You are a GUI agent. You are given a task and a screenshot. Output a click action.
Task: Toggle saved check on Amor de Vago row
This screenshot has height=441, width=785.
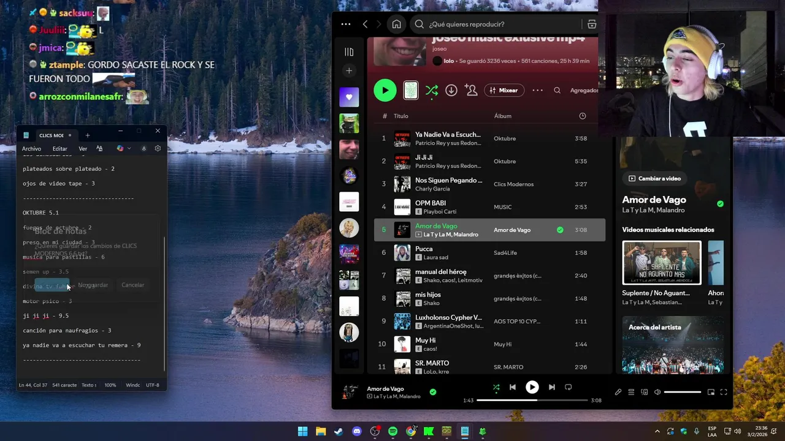click(560, 230)
